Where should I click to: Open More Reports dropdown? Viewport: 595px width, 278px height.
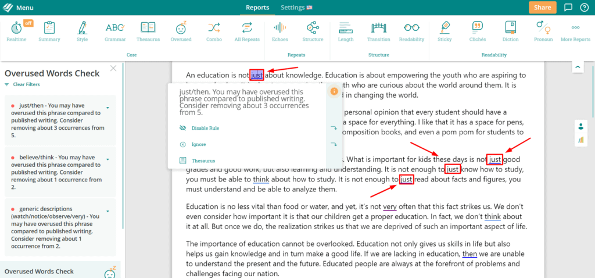[x=575, y=31]
